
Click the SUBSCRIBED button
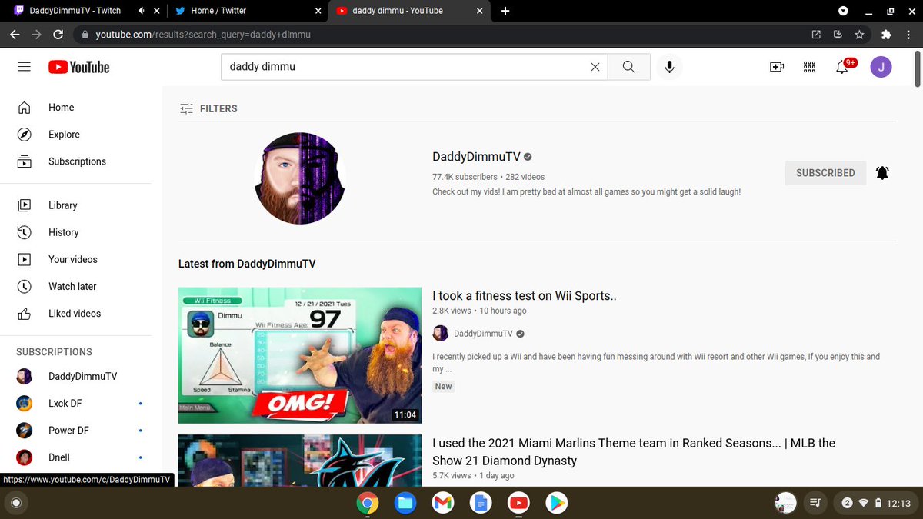click(825, 173)
